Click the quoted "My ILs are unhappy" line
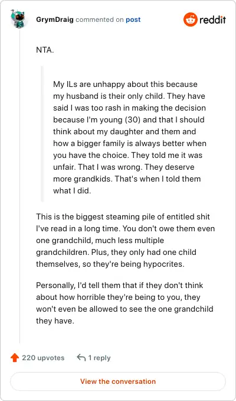Viewport: 236px width, 401px height. (125, 84)
